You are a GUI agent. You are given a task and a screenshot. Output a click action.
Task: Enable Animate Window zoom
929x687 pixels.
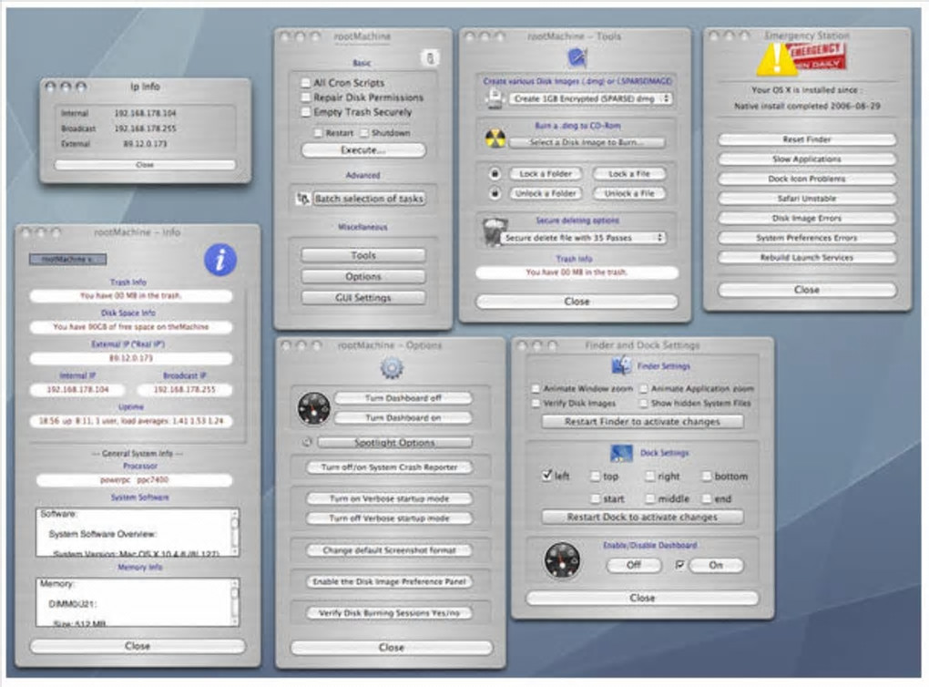point(536,389)
